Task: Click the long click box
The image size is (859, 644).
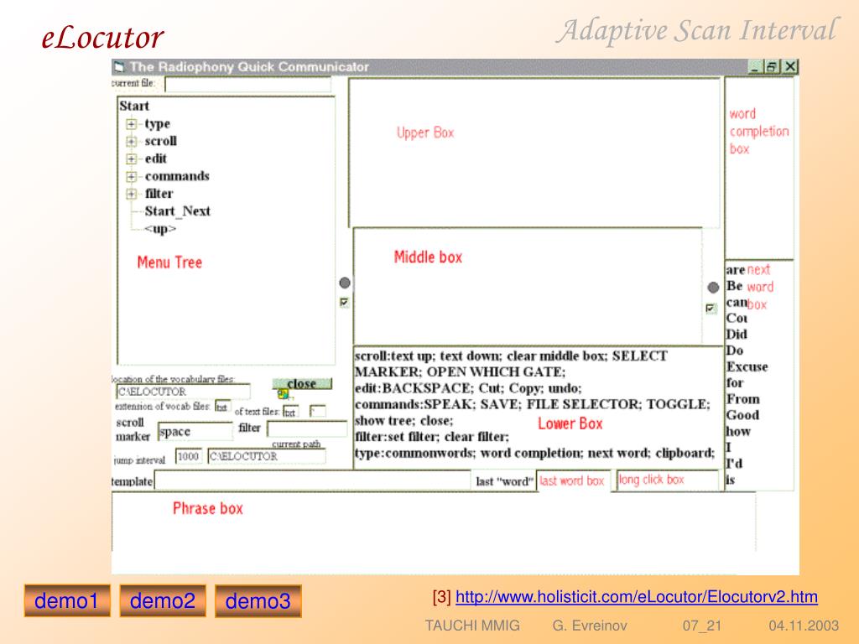Action: click(667, 480)
